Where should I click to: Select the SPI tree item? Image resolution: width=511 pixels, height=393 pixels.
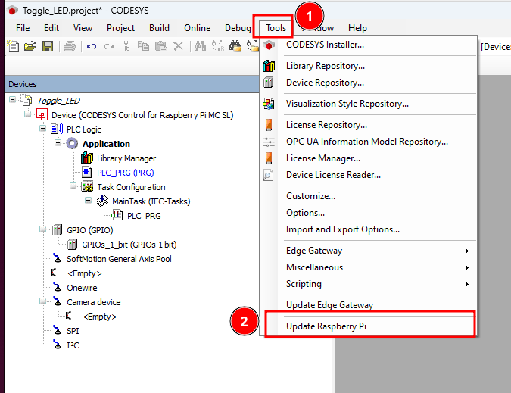73,331
